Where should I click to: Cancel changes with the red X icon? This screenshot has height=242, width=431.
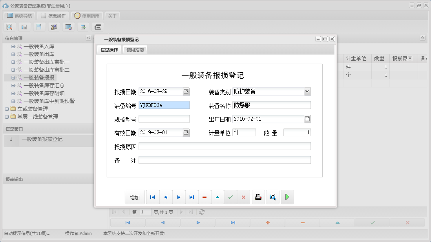[x=244, y=197]
